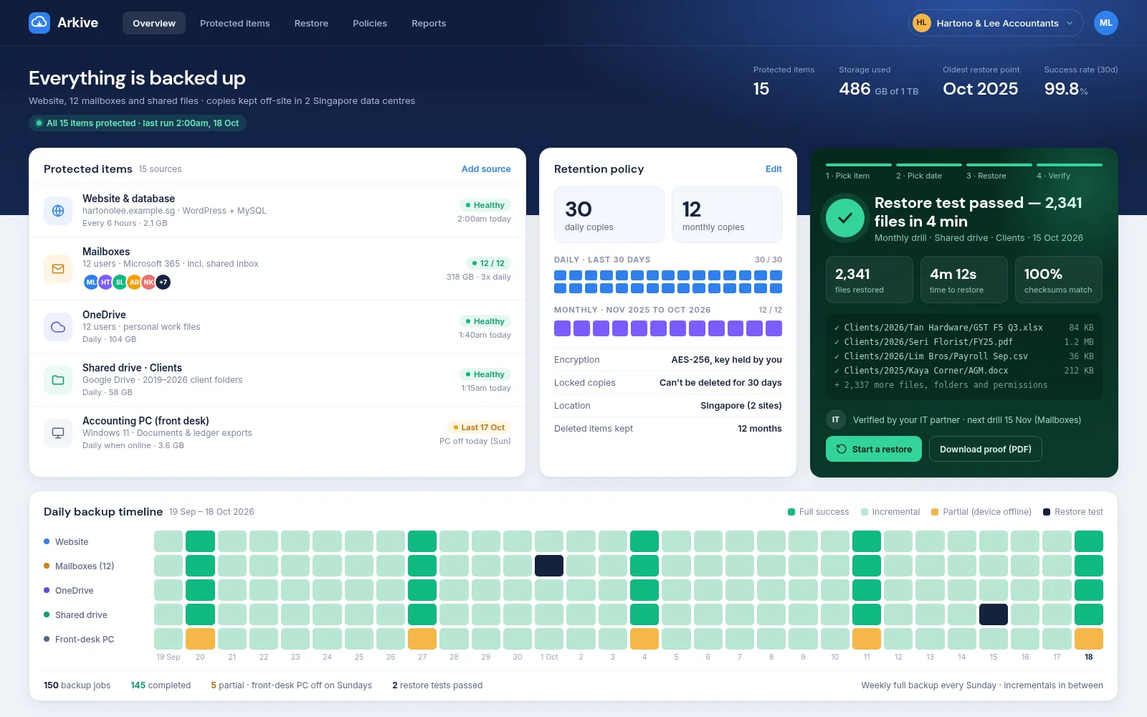Click the Front-desk PC partial cell on 20 Sep
The width and height of the screenshot is (1147, 717).
pos(200,639)
